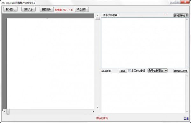Start 截图识别 screenshot recognition
191x123 pixels.
(47, 9)
